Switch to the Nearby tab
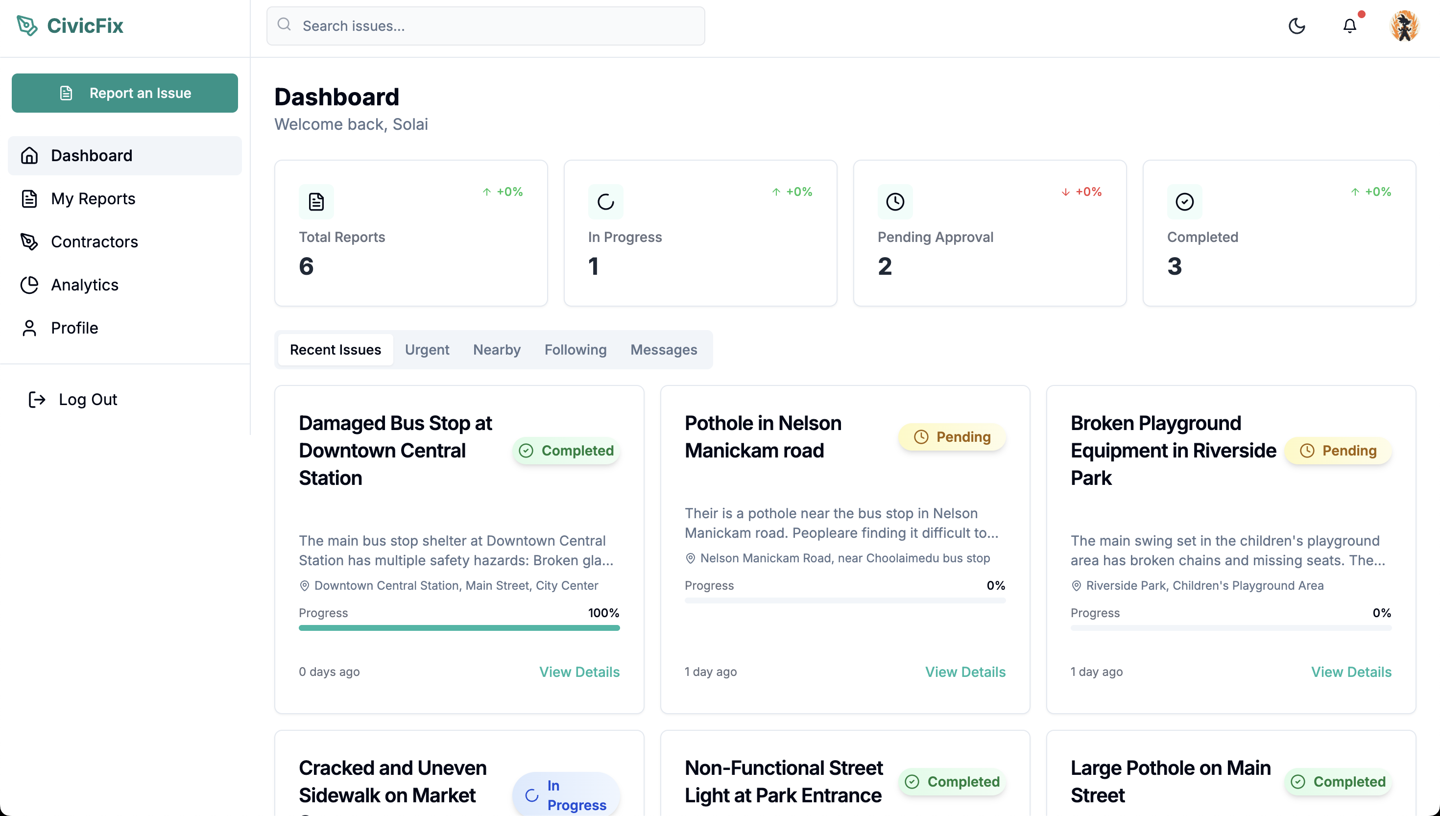Screen dimensions: 1440x816 (x=497, y=350)
